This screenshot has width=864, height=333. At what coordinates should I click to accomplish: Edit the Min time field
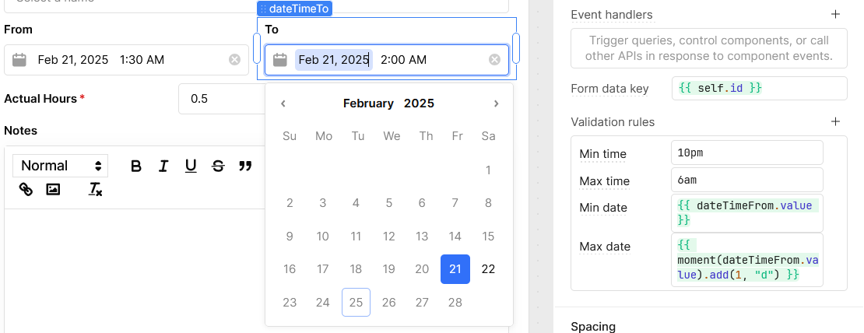click(x=747, y=152)
